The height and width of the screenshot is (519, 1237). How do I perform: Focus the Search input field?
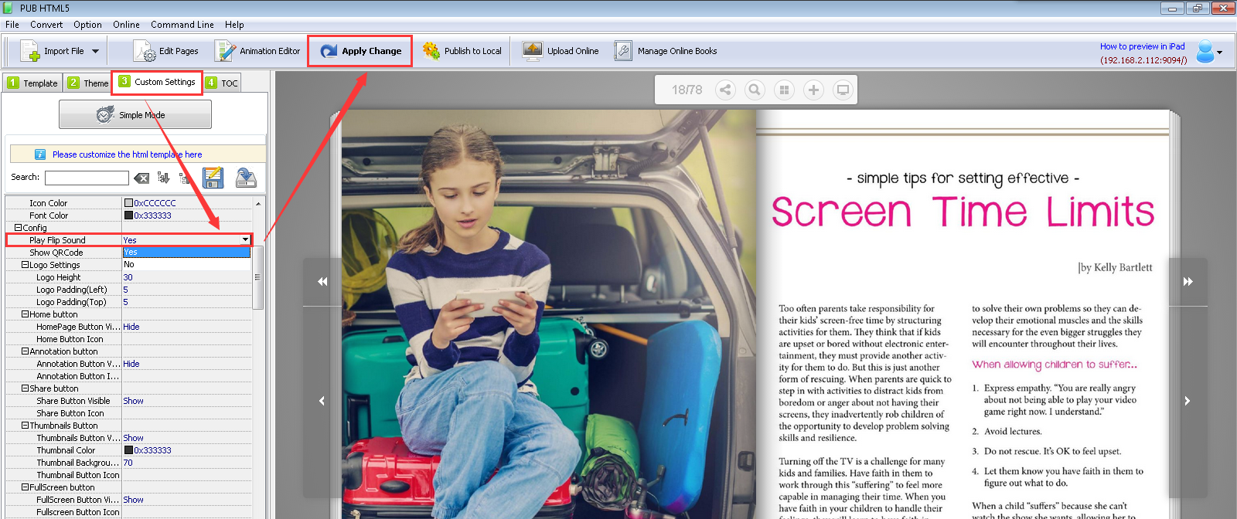coord(87,178)
